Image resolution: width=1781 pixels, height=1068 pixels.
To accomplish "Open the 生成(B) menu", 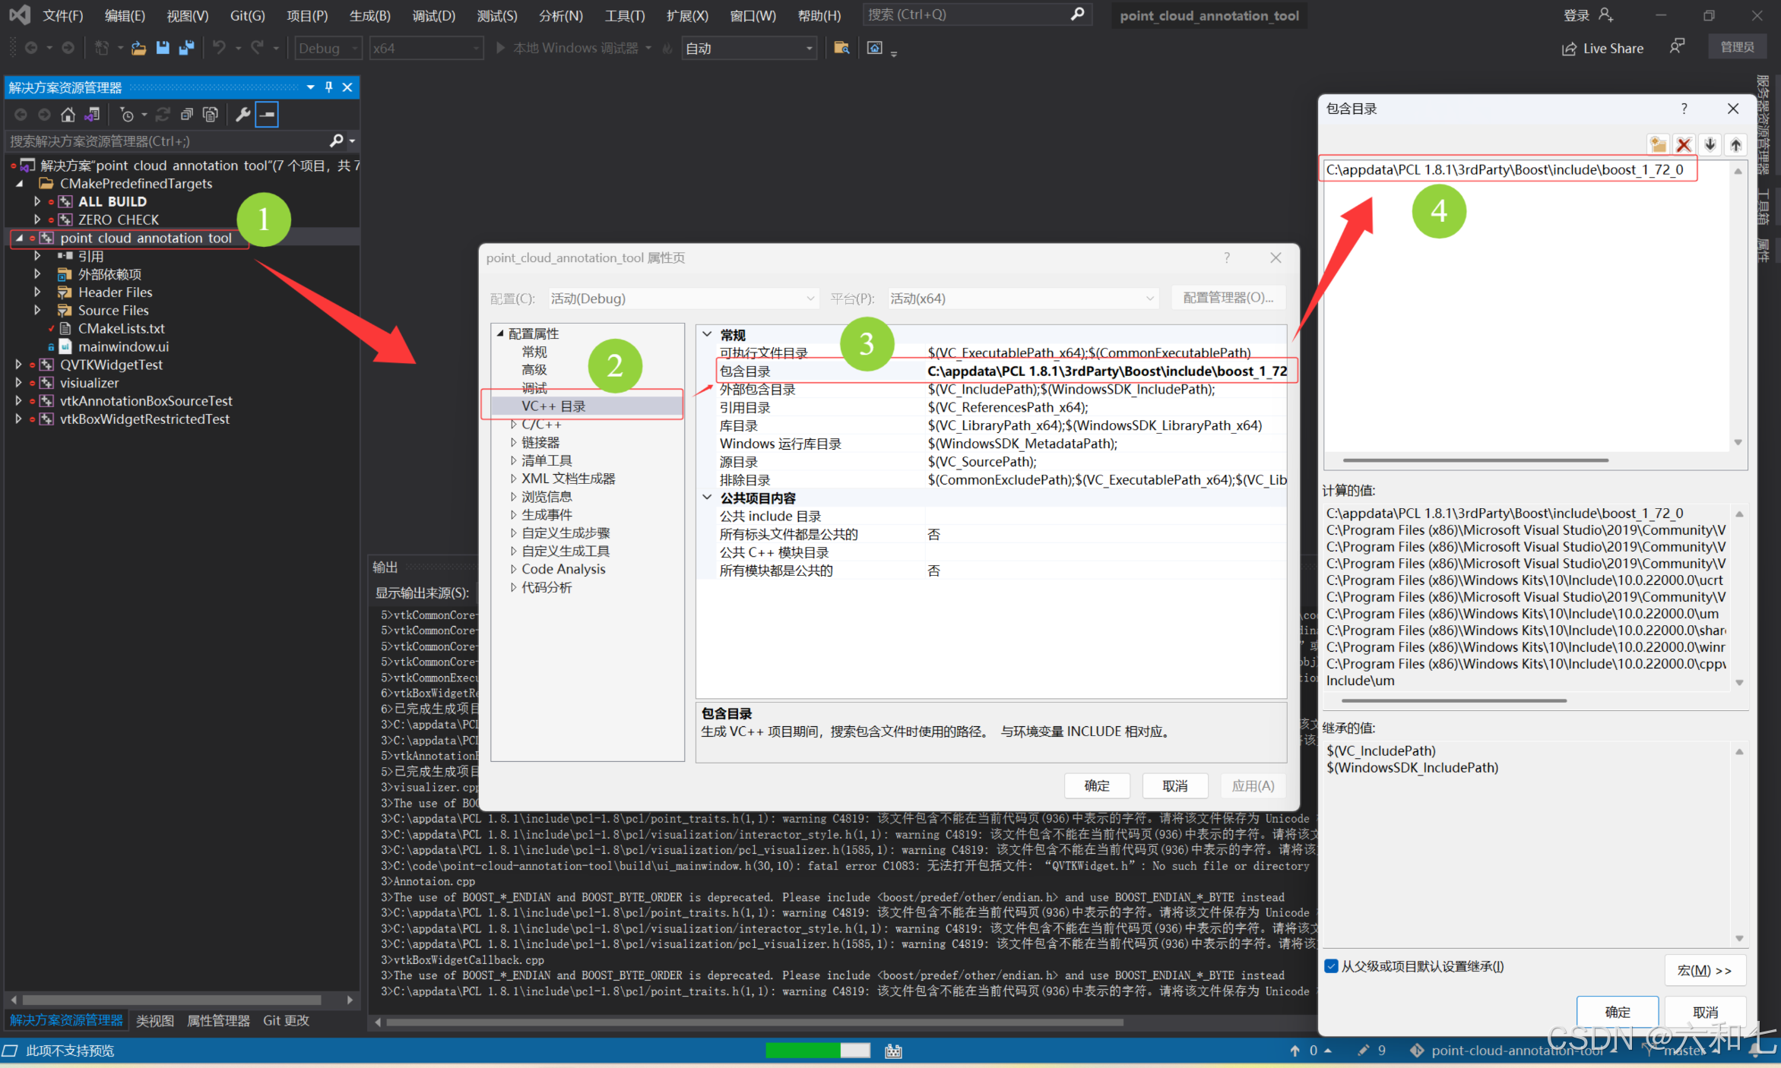I will click(x=369, y=15).
